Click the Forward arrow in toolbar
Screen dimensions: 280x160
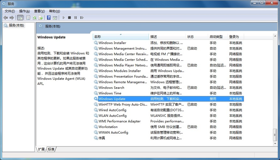pos(12,18)
